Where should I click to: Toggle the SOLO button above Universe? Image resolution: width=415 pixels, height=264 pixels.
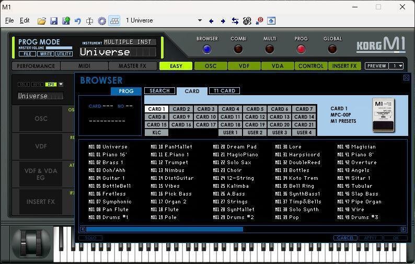(x=24, y=84)
